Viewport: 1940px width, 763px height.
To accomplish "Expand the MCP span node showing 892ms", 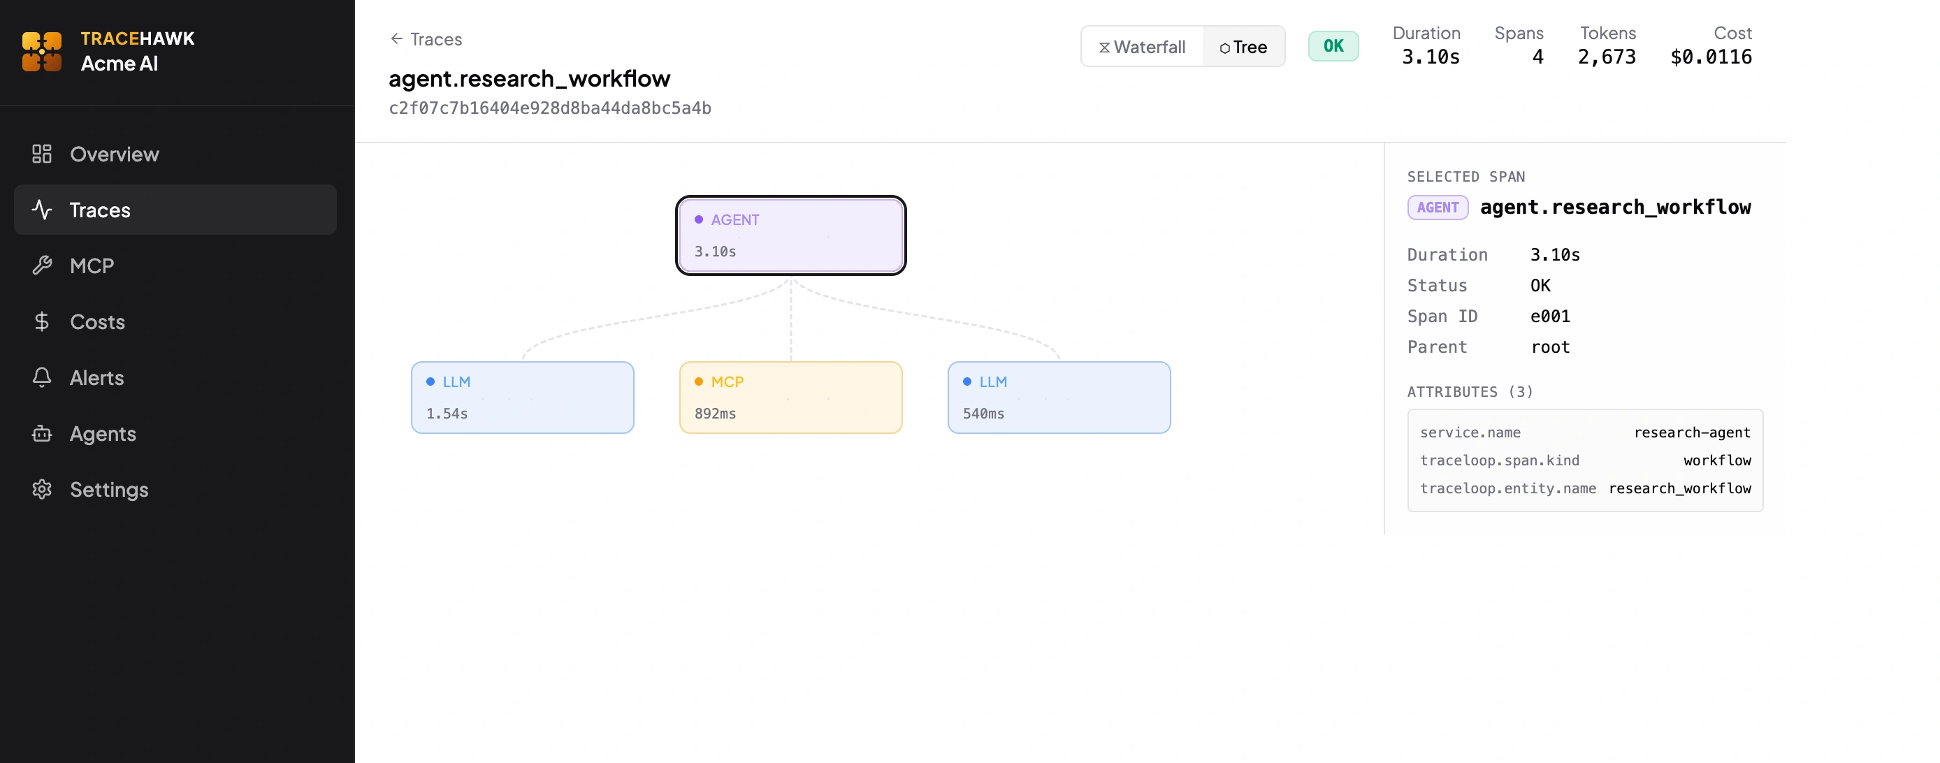I will point(790,397).
